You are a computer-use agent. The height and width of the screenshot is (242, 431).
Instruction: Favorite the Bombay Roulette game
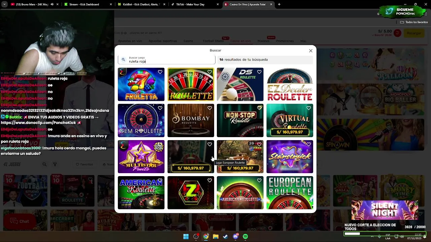point(209,108)
